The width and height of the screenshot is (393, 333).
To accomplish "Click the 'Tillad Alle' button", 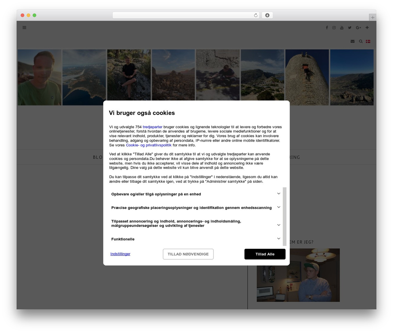I will (x=265, y=254).
